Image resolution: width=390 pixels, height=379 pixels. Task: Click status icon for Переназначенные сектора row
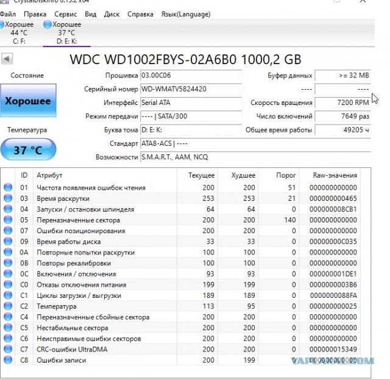(x=8, y=220)
